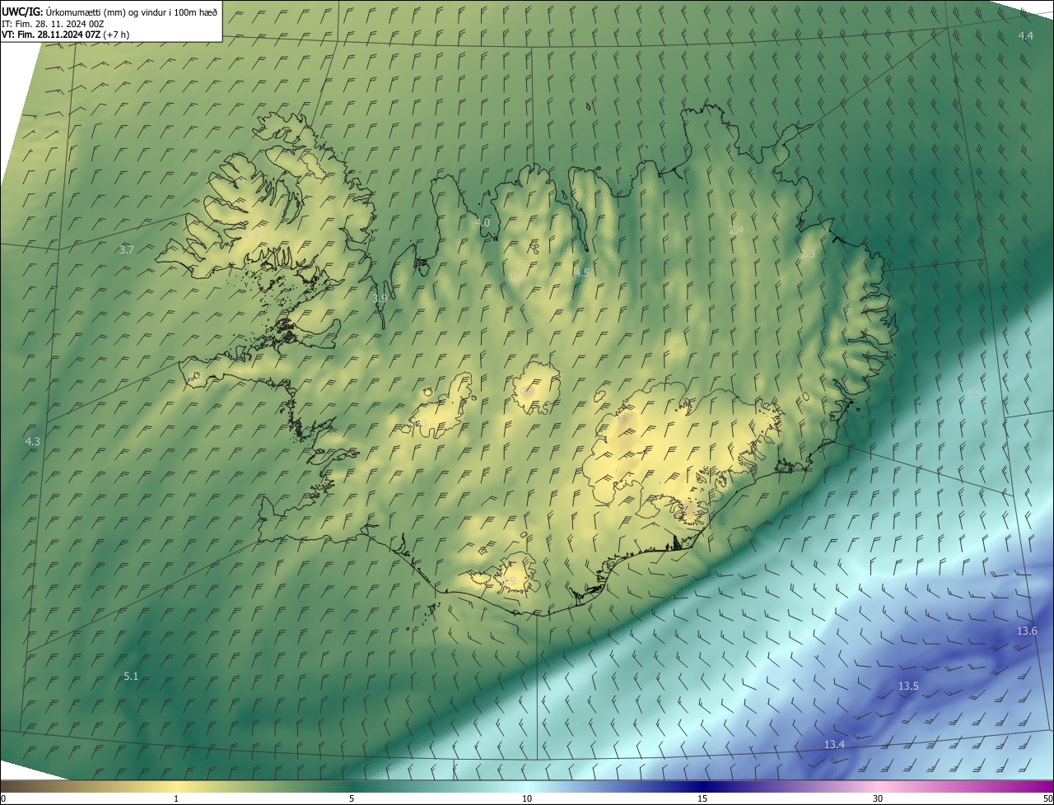This screenshot has height=805, width=1054.
Task: Click the colour scale tick labelled 50
Action: (1047, 799)
